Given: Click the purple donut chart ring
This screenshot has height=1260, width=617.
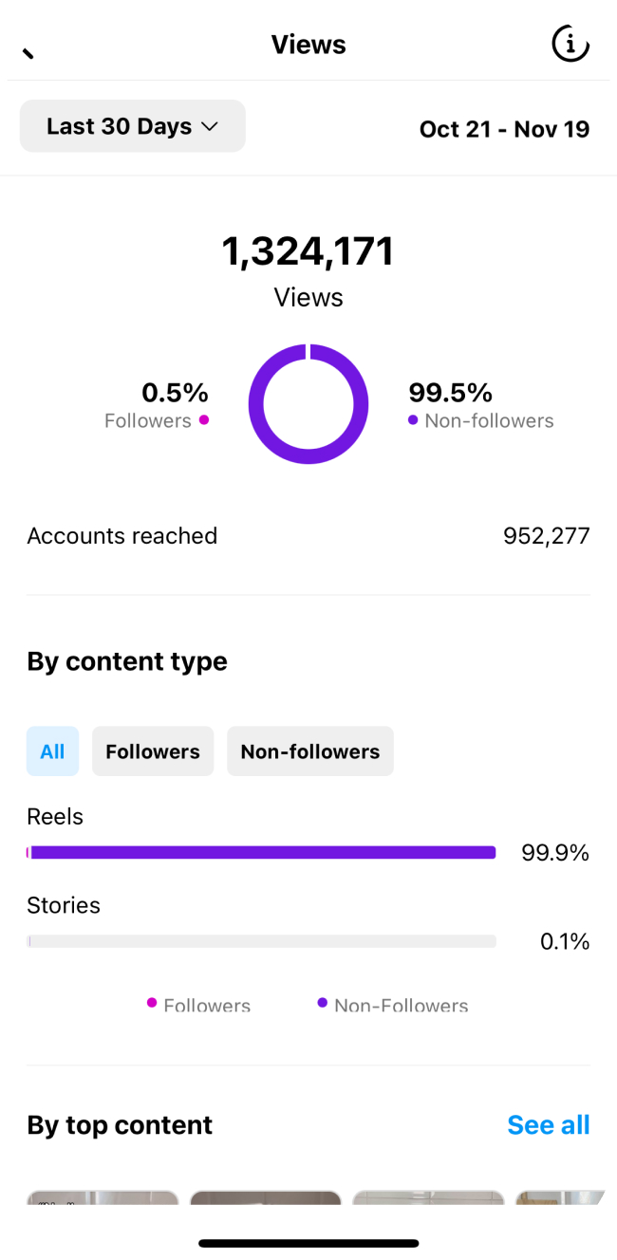Looking at the screenshot, I should click(x=308, y=404).
